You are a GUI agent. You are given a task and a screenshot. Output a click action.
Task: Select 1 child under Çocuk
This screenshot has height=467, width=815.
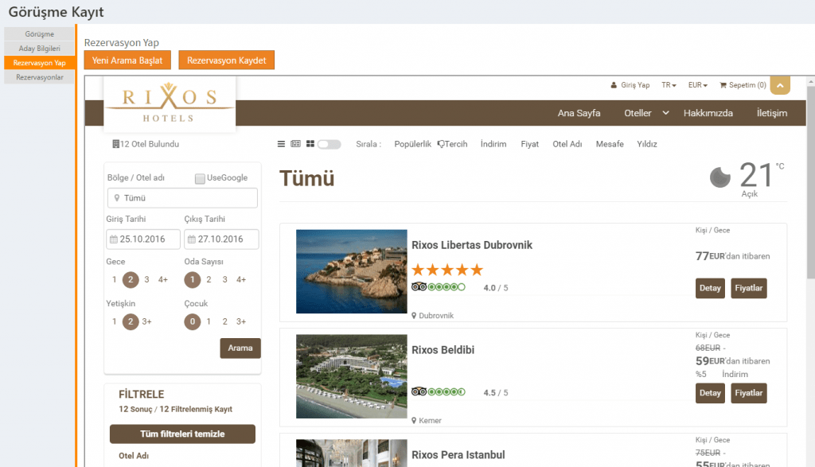pyautogui.click(x=209, y=321)
